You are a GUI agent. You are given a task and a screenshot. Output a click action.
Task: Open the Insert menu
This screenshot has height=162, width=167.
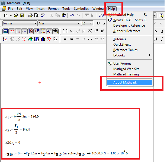(40, 9)
